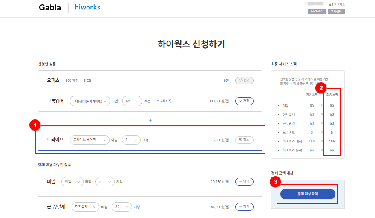Click the 로그아웃 link
Viewport: 375px width, 218px height.
(x=339, y=4)
